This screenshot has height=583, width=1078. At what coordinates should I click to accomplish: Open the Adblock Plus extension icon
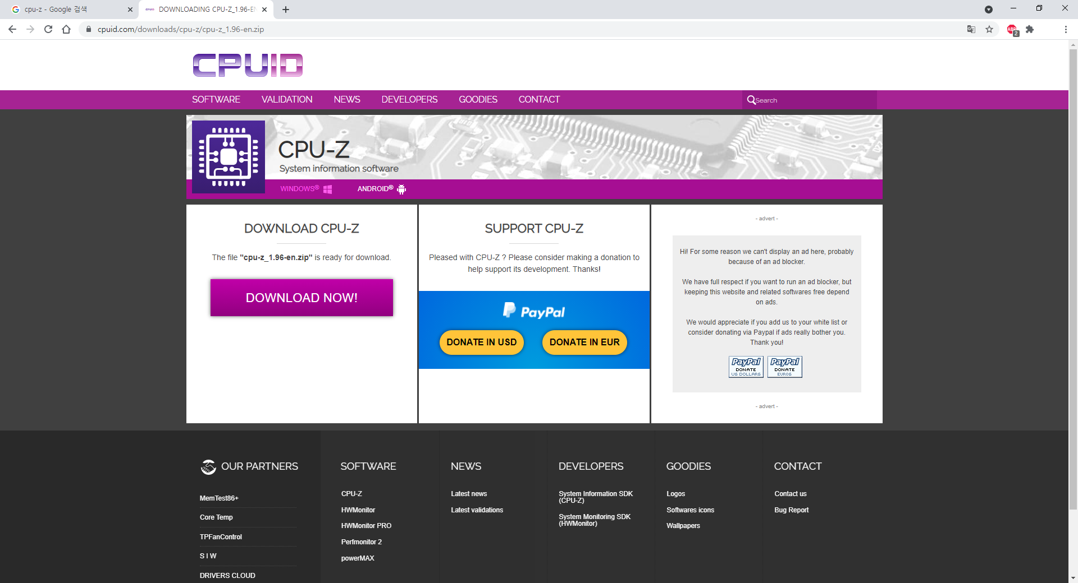(1012, 30)
